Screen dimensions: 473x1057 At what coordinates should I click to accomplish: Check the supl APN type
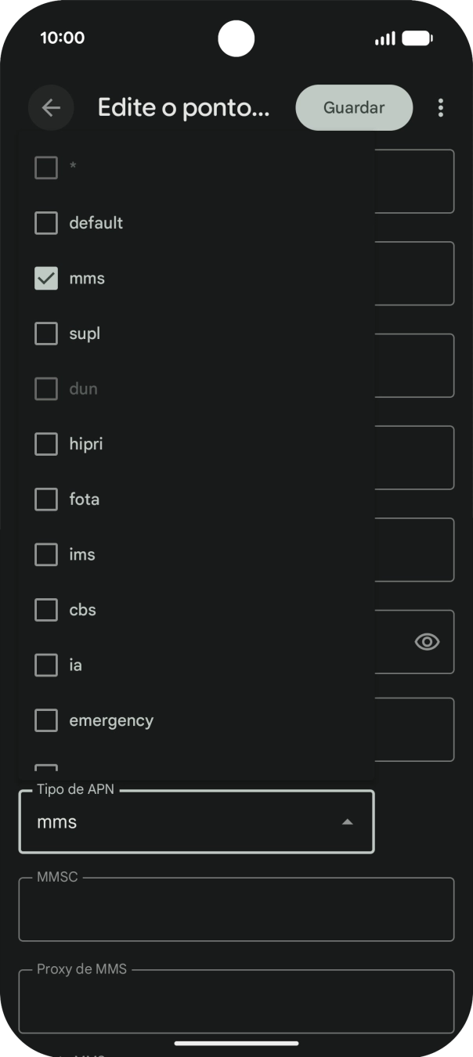(x=46, y=334)
